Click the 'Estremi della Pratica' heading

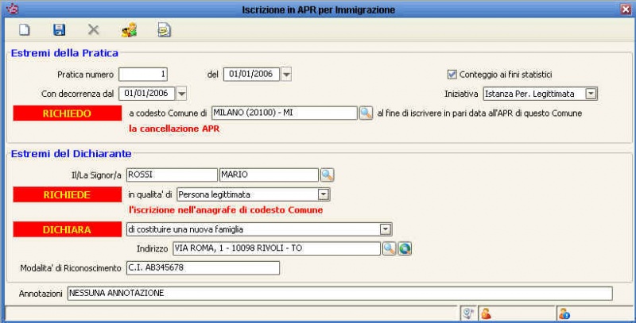coord(64,53)
